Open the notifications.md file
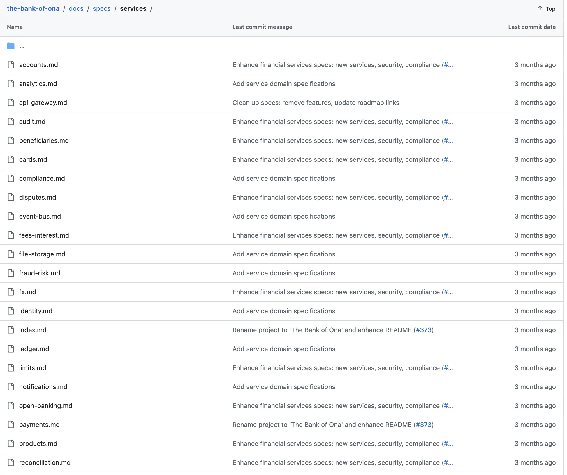 click(43, 387)
